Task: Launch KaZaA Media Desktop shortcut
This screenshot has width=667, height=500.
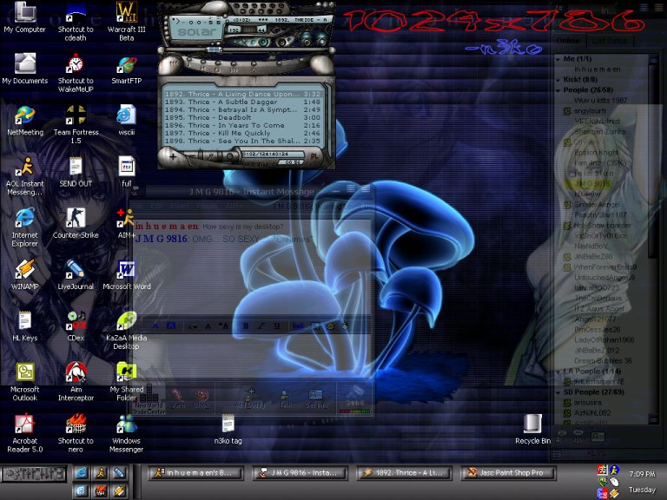Action: pos(126,331)
